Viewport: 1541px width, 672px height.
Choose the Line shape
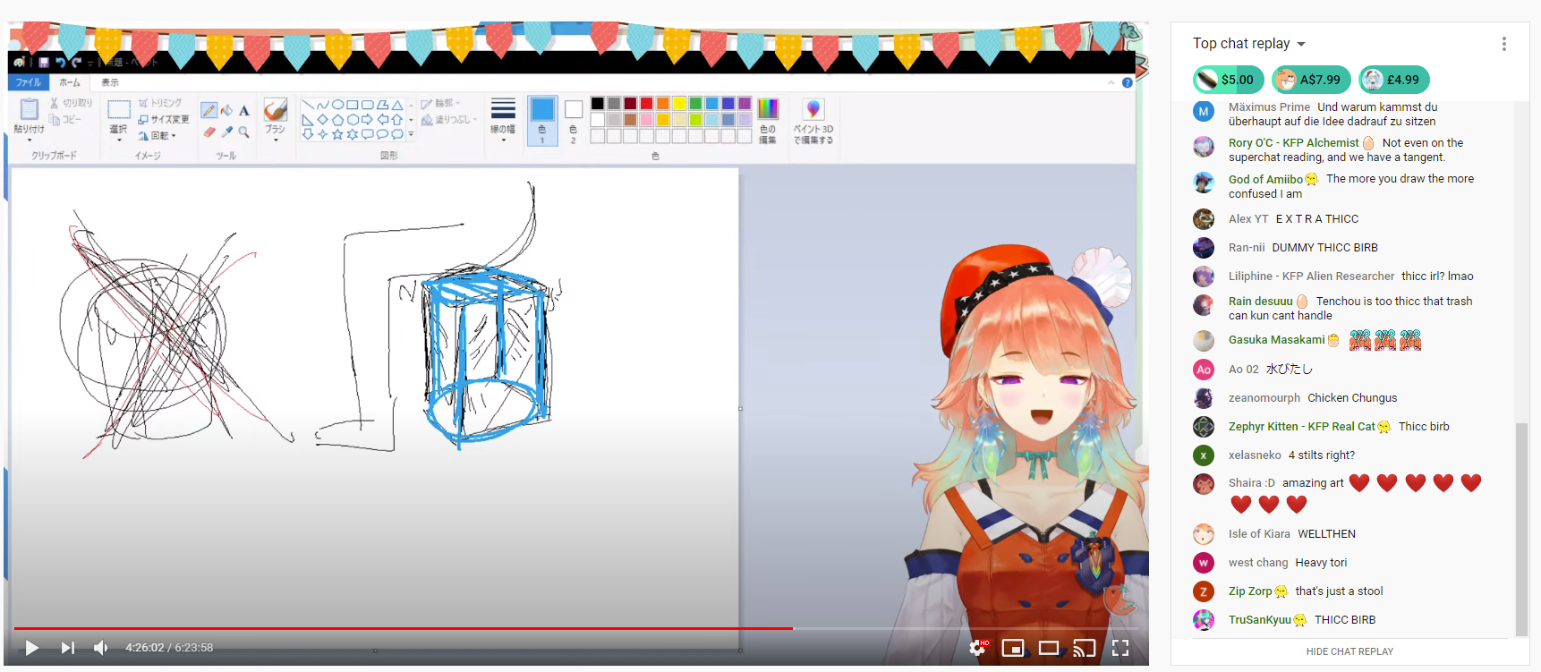308,105
